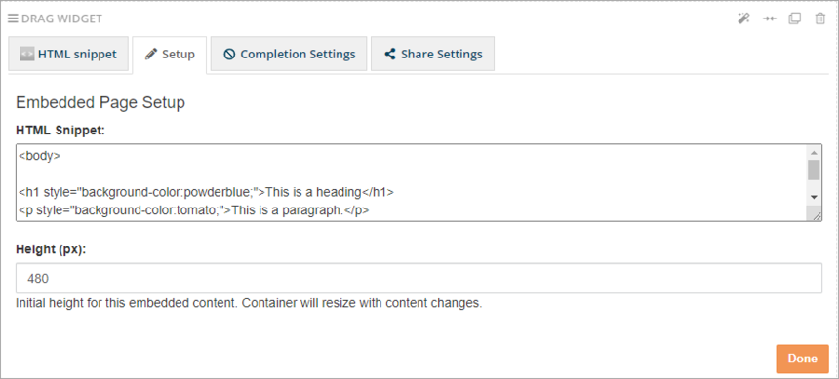The image size is (839, 379).
Task: Click the magic wand icon in widget header
Action: tap(743, 19)
